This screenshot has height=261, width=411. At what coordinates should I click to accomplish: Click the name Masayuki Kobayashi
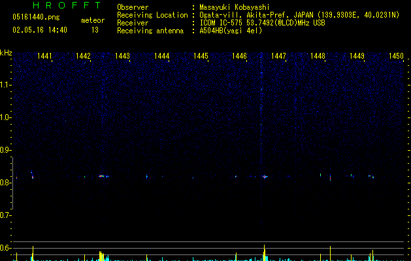point(235,7)
